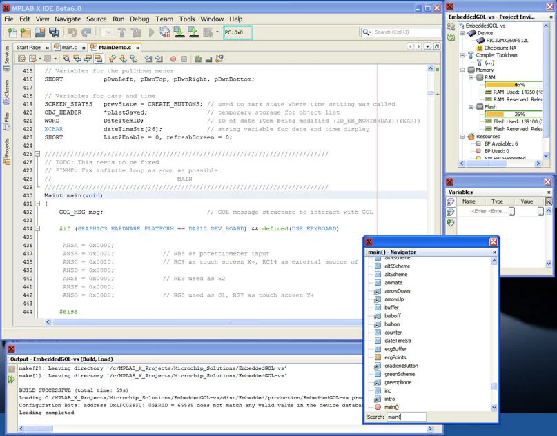Click Make and Program Device download icon
Screen dimensions: 557x436
179,32
